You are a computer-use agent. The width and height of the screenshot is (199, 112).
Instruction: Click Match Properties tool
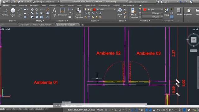[133, 13]
